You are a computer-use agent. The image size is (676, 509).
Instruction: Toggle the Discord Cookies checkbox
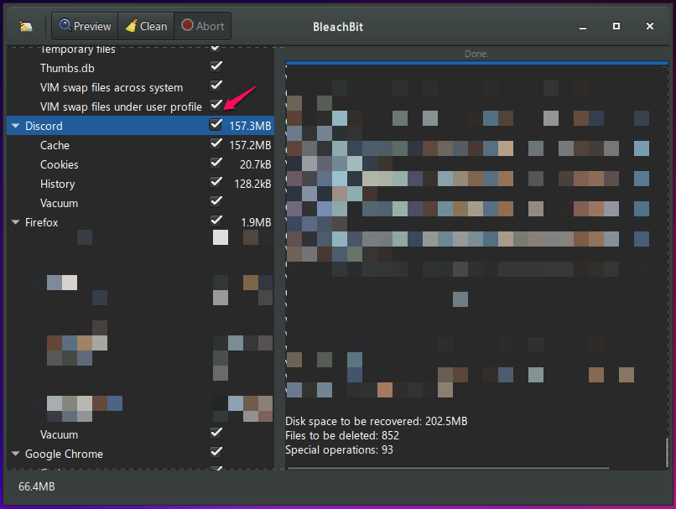tap(216, 163)
